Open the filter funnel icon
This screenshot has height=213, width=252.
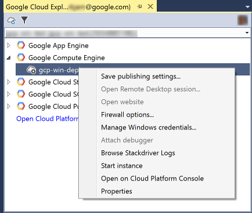tap(24, 20)
